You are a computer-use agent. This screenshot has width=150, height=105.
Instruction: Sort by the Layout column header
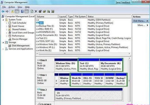coord(63,16)
